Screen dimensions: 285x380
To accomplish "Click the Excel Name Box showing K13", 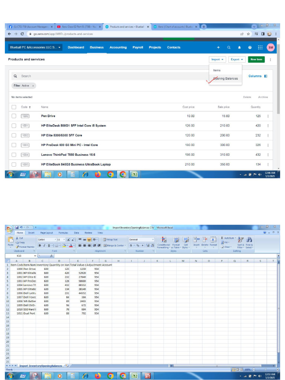I will point(19,256).
